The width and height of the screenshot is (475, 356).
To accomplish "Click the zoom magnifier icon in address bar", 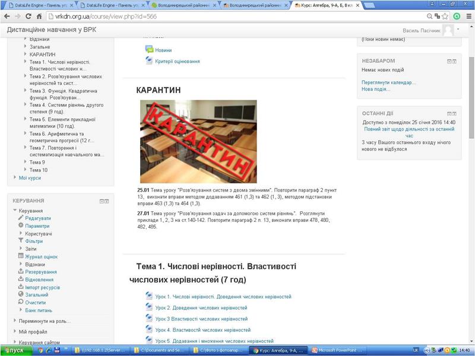I will (429, 17).
